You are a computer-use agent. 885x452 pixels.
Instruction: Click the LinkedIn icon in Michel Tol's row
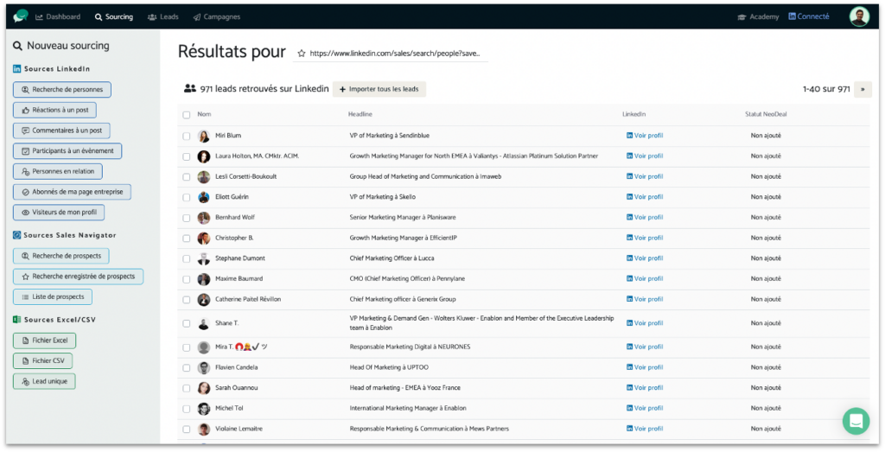tap(629, 408)
